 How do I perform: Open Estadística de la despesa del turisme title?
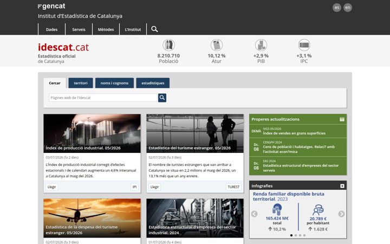[82, 230]
